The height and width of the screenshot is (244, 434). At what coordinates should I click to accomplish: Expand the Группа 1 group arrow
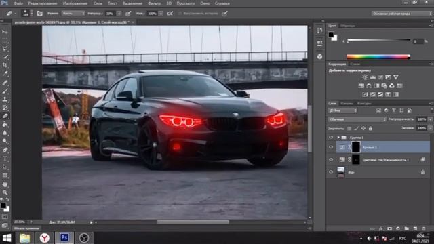(338, 137)
